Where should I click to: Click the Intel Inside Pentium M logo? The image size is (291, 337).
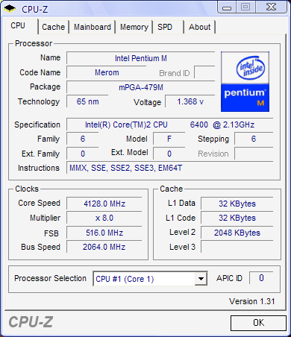(245, 81)
